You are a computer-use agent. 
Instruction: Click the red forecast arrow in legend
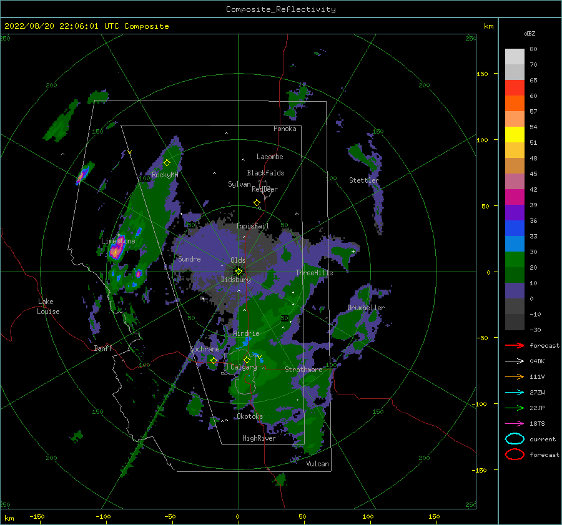point(515,345)
